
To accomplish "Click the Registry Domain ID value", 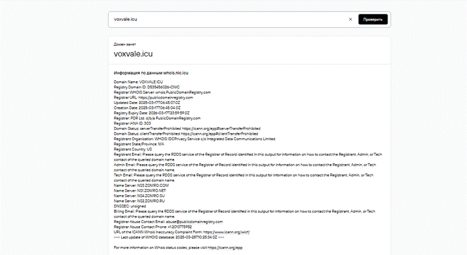I will (x=163, y=87).
